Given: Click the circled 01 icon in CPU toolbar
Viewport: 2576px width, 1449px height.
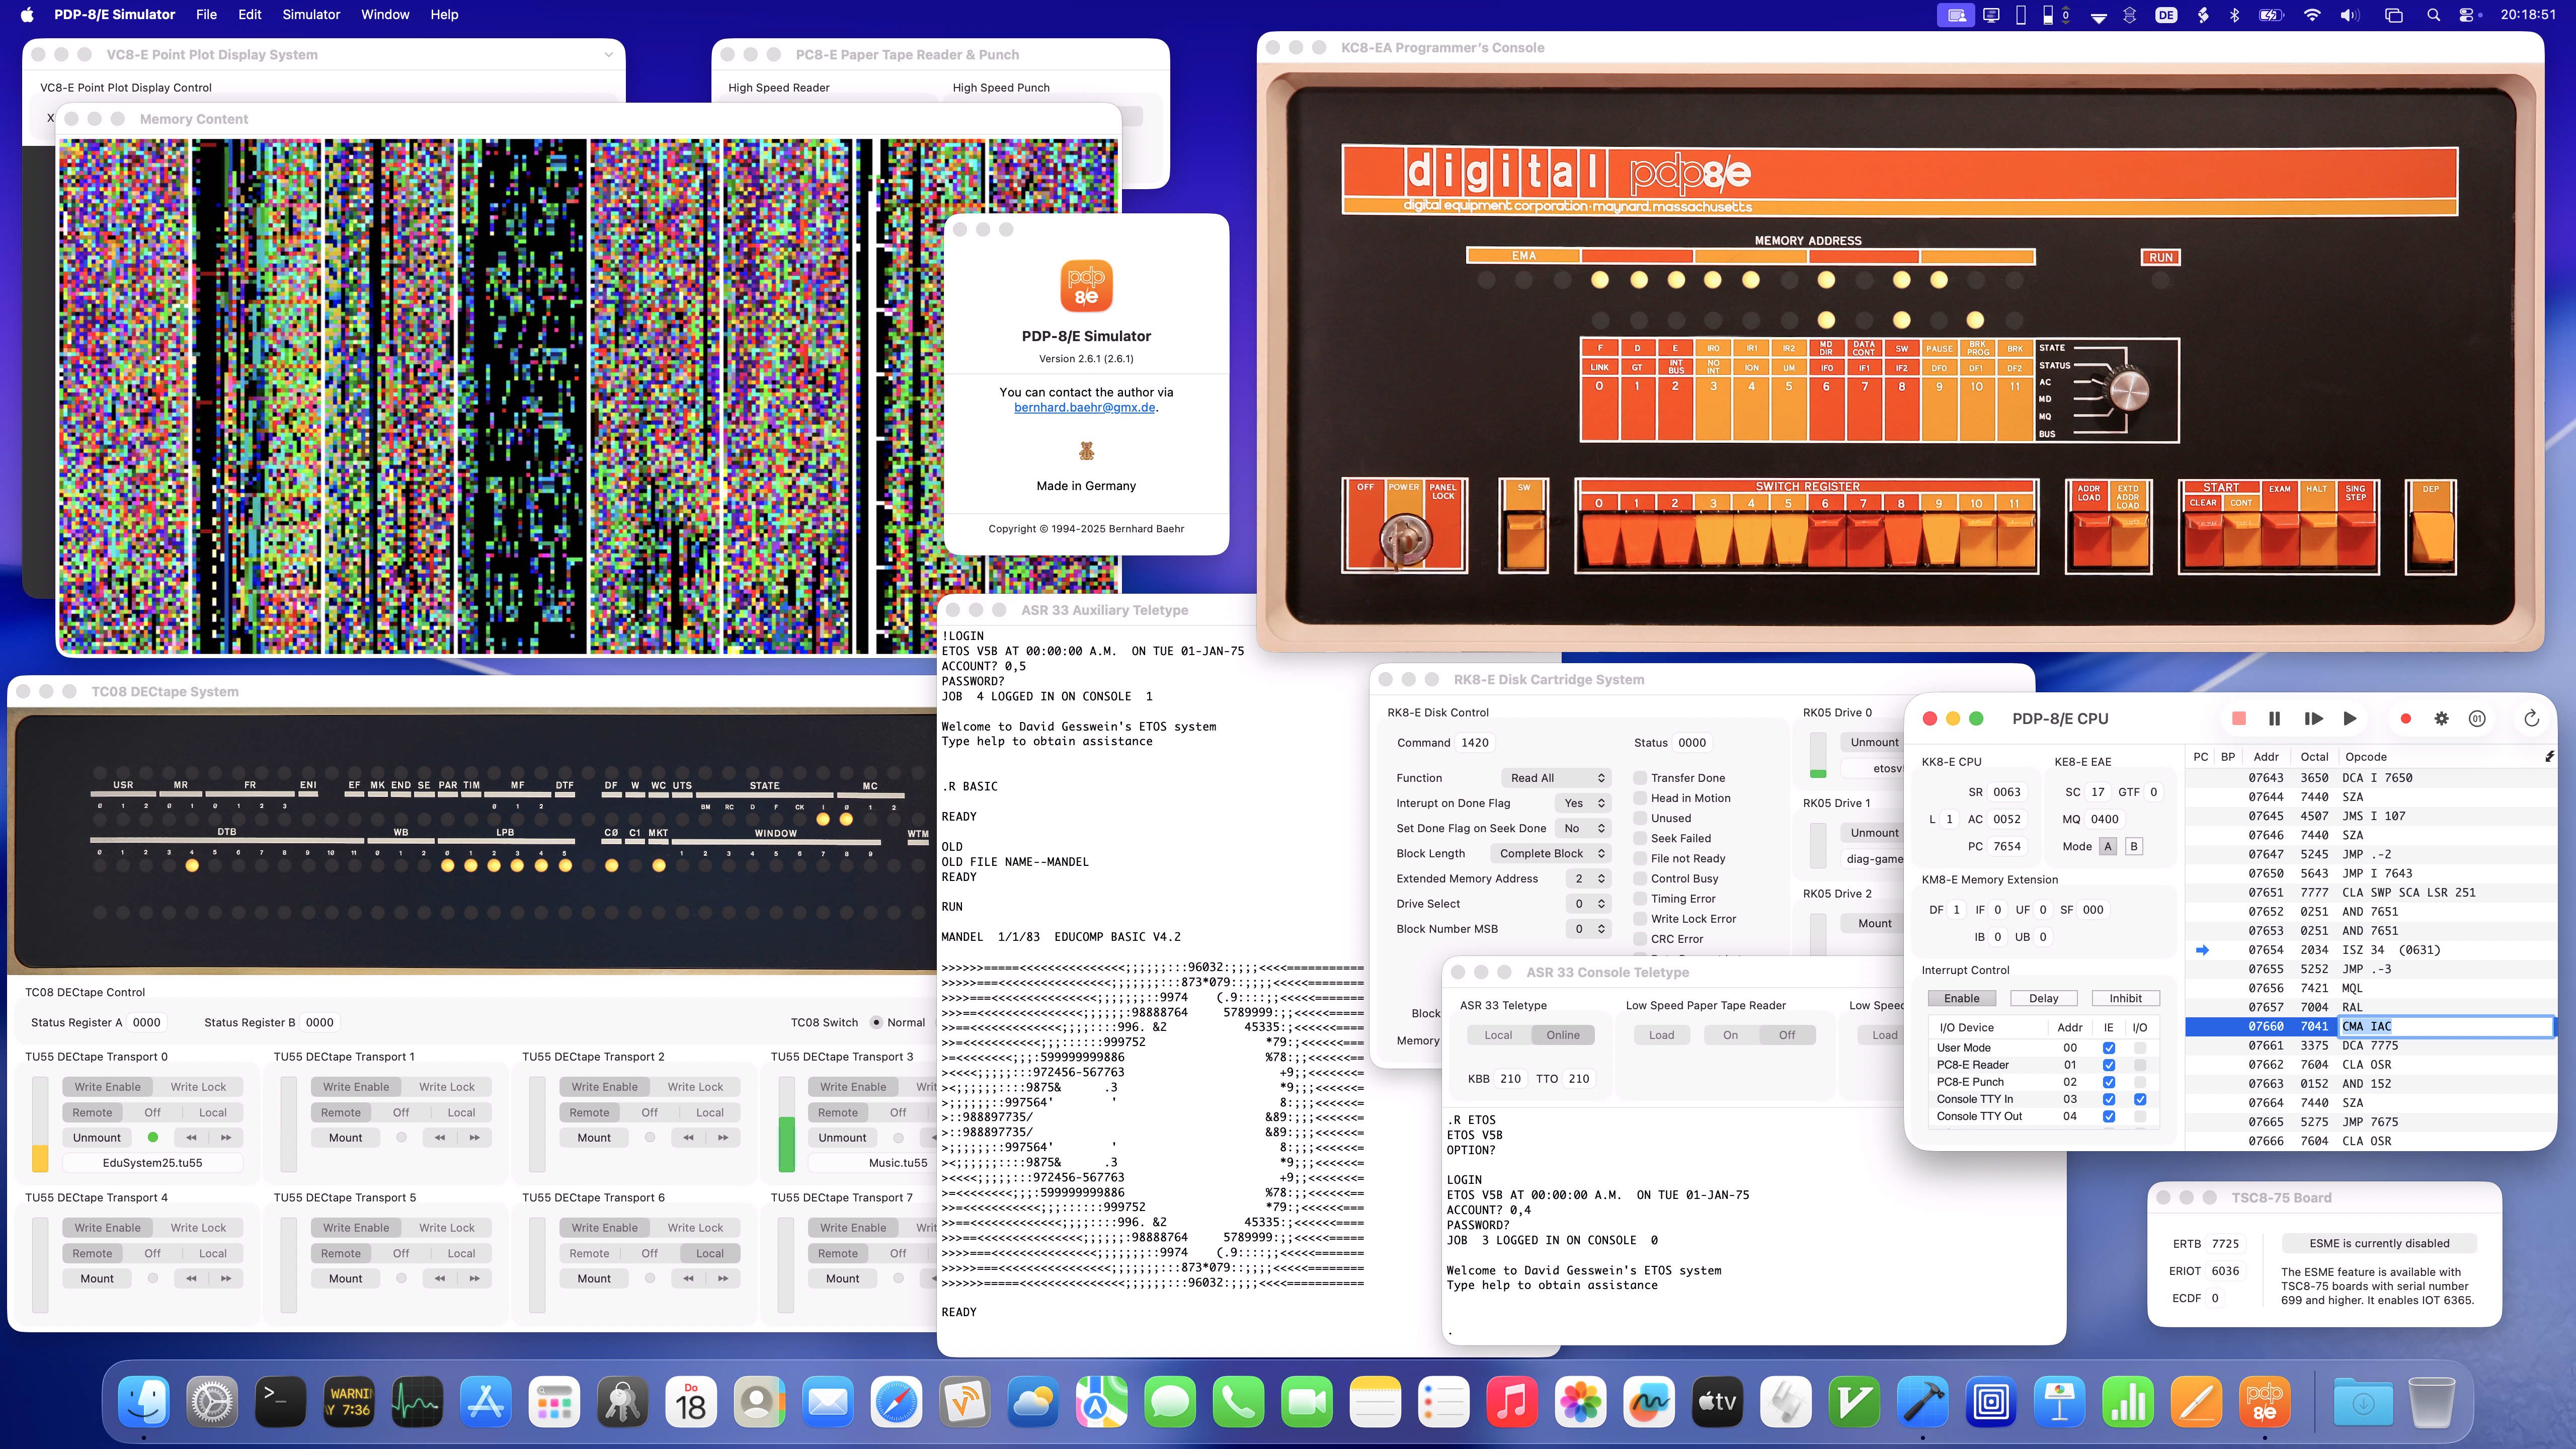Looking at the screenshot, I should pyautogui.click(x=2477, y=718).
